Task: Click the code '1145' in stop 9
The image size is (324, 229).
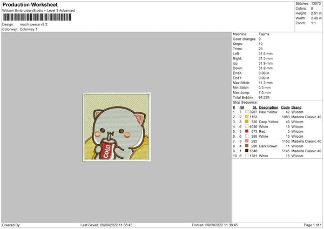Action: click(x=286, y=151)
